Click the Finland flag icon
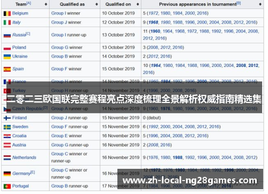The width and height of the screenshot is (268, 194). 7,118
